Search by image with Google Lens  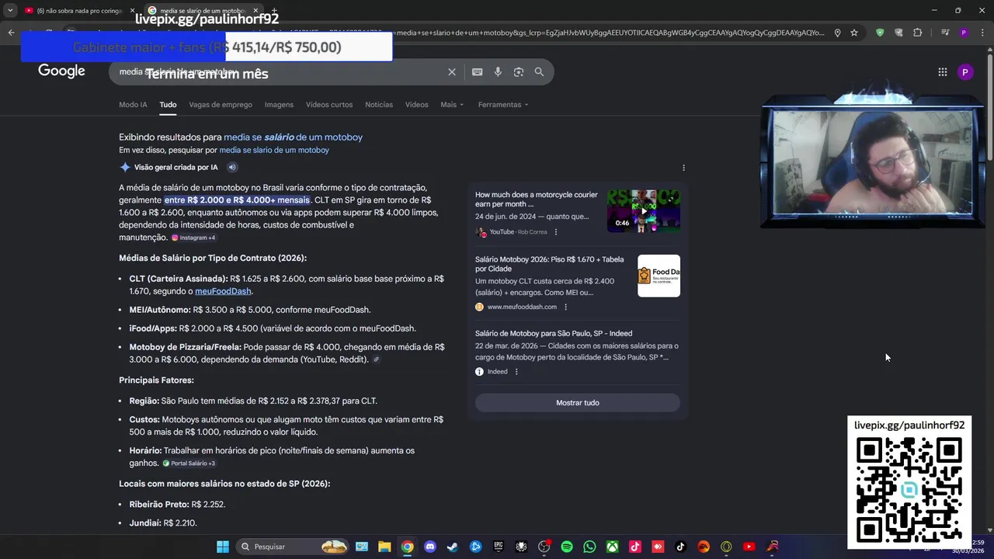(518, 72)
